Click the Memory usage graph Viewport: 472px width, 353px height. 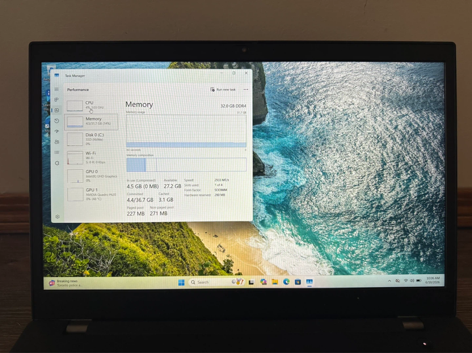click(186, 131)
